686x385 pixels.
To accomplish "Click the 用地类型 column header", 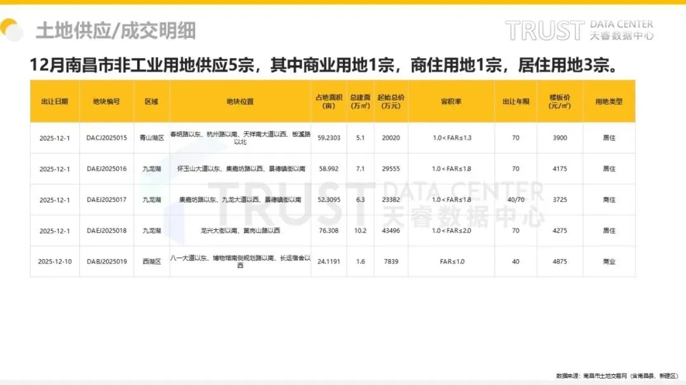I will coord(609,101).
